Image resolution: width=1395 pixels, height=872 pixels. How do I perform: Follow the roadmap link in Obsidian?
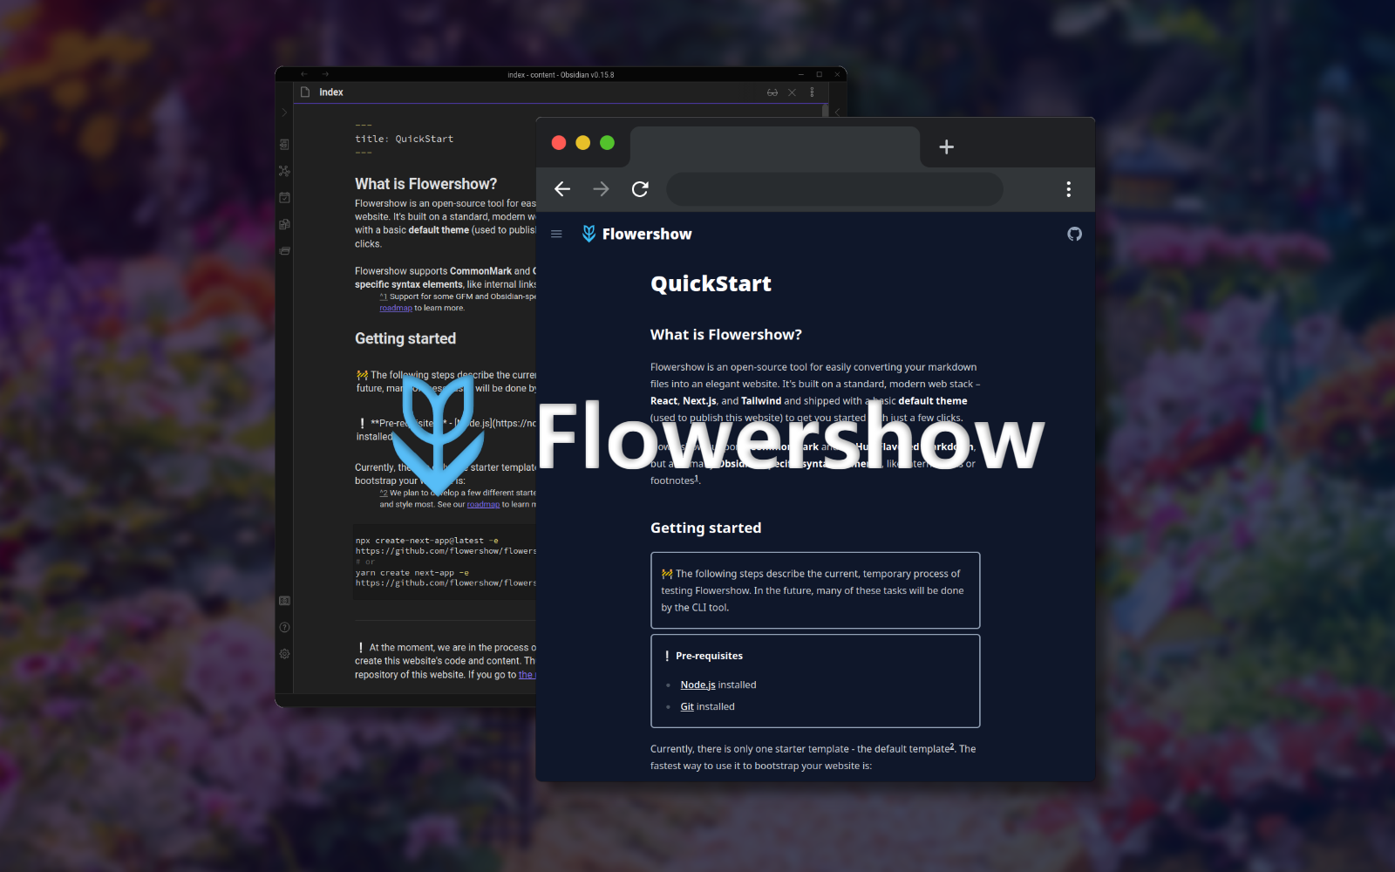point(395,307)
